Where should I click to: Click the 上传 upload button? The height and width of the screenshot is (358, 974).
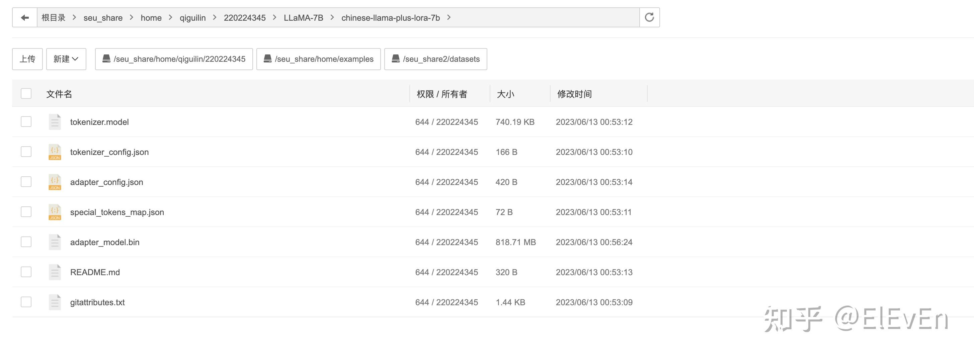click(27, 59)
